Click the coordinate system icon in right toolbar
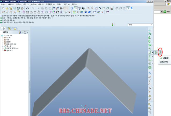This screenshot has height=116, width=171. point(150,92)
